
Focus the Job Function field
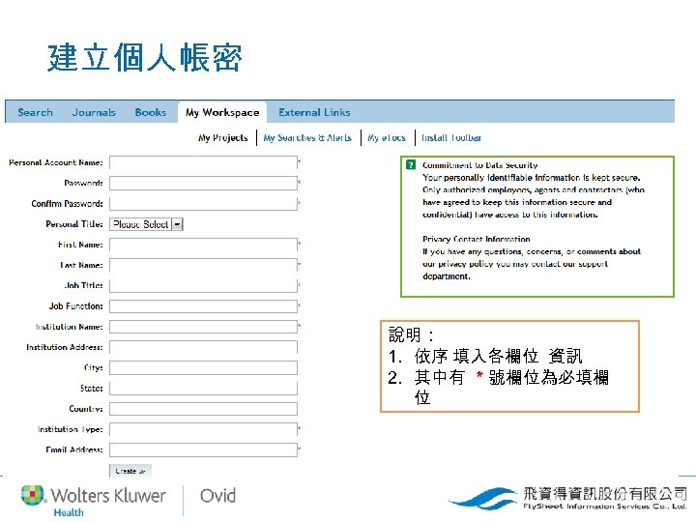point(203,305)
